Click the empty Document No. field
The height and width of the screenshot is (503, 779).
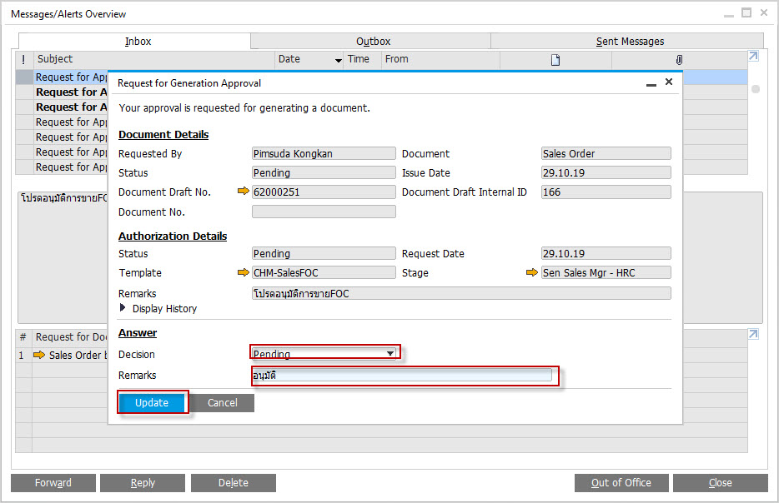point(324,212)
